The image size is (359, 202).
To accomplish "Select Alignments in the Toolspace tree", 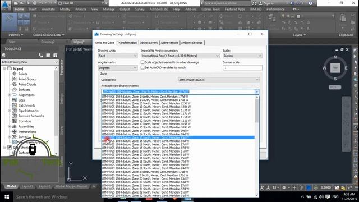I will pos(26,95).
